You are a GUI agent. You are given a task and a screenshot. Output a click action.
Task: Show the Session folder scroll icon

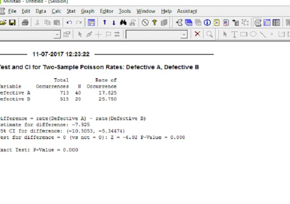coord(179,22)
